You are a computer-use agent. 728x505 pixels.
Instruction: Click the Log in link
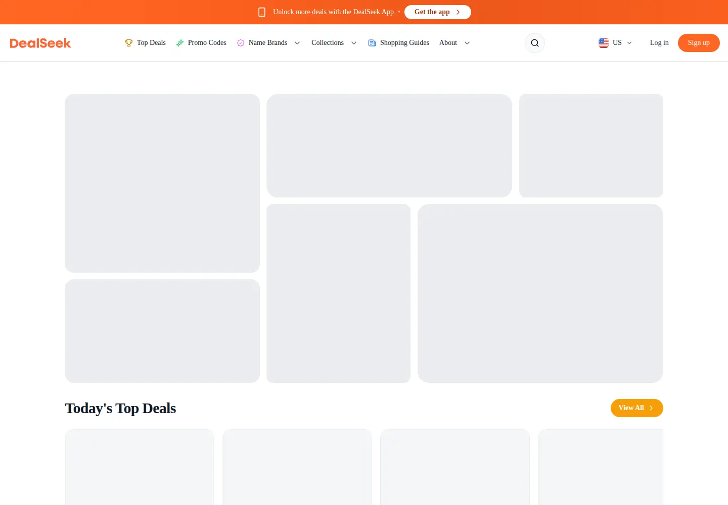pos(659,43)
